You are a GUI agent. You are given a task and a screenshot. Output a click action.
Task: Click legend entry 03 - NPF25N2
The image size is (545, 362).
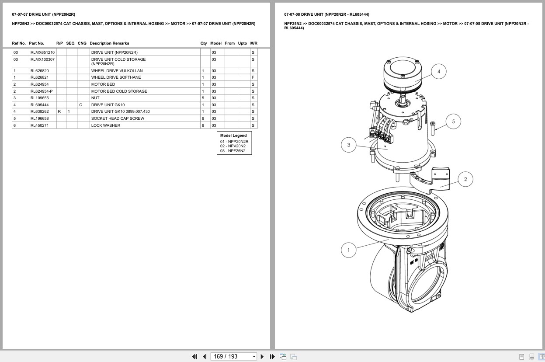pos(233,151)
